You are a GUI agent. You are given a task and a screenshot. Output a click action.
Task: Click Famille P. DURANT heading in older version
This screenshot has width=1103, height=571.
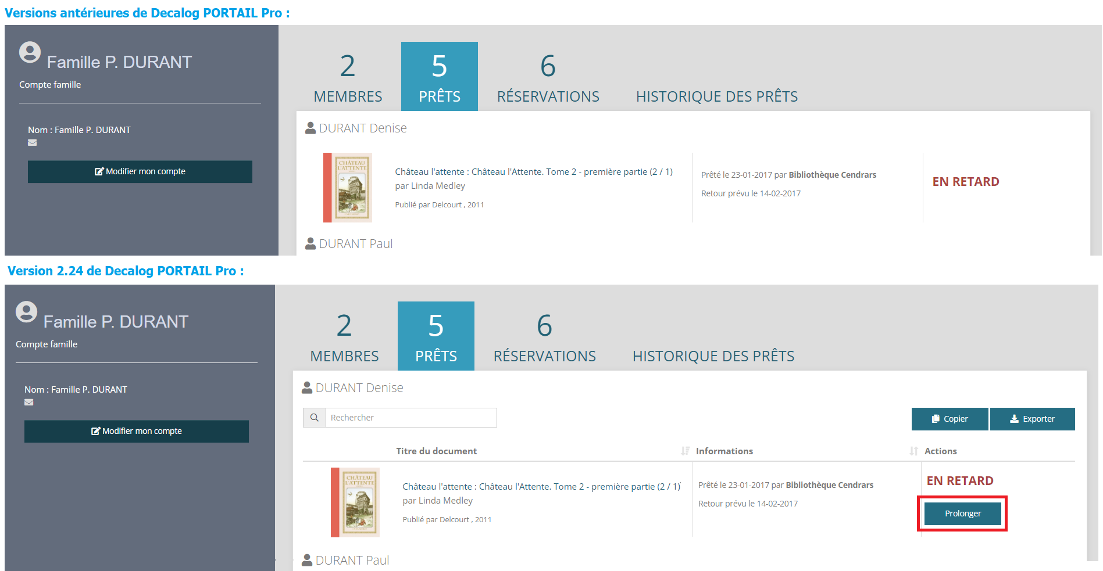(x=119, y=62)
